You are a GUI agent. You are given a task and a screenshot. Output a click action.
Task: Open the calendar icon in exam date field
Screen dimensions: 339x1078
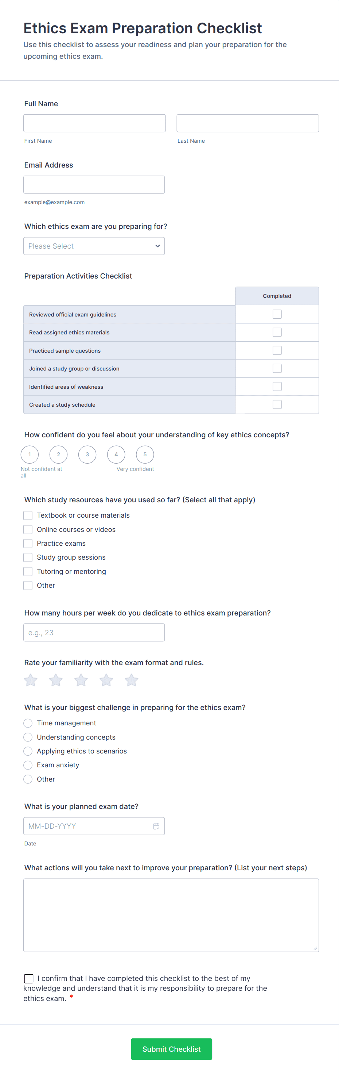pos(156,826)
